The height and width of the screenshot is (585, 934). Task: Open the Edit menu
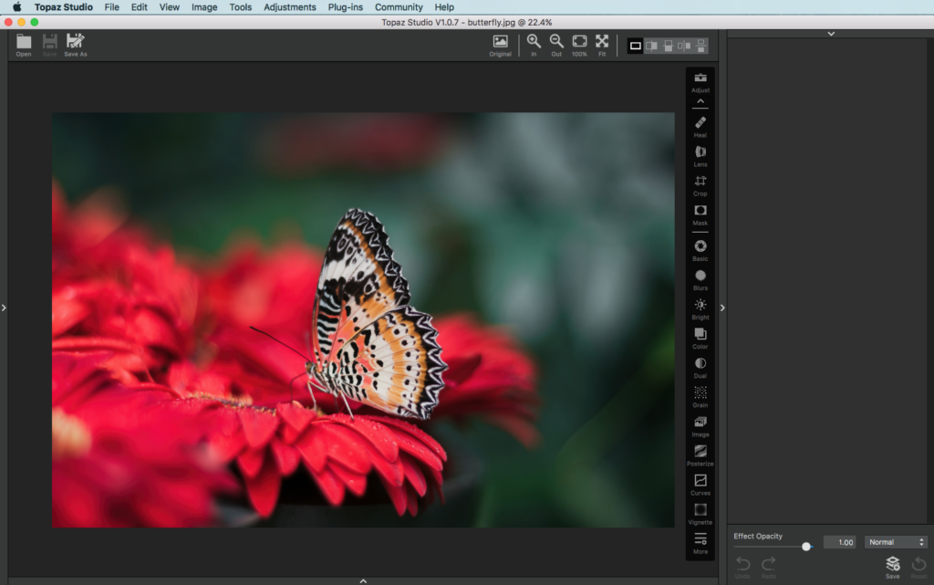coord(139,7)
